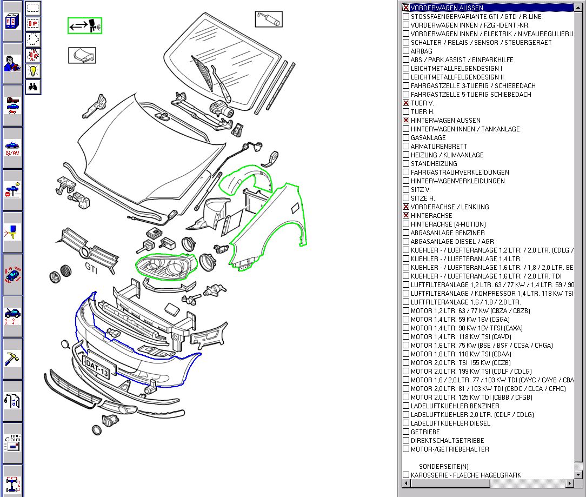
Task: Click the A-Z binder catalog icon
Action: point(12,22)
